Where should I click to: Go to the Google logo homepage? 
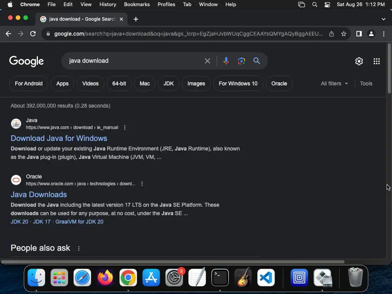coord(26,61)
